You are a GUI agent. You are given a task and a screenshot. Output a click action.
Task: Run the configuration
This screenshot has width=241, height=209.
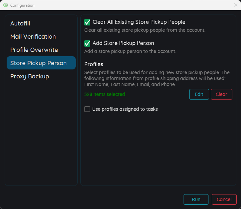pyautogui.click(x=196, y=199)
